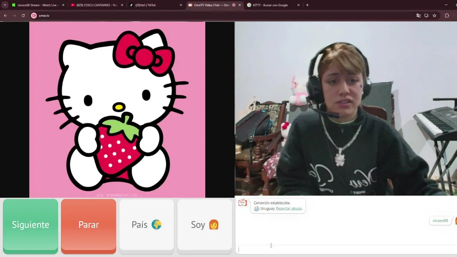Screen dimensions: 457x257
Task: Close the vicooo88 Stream tab
Action: [x=63, y=5]
